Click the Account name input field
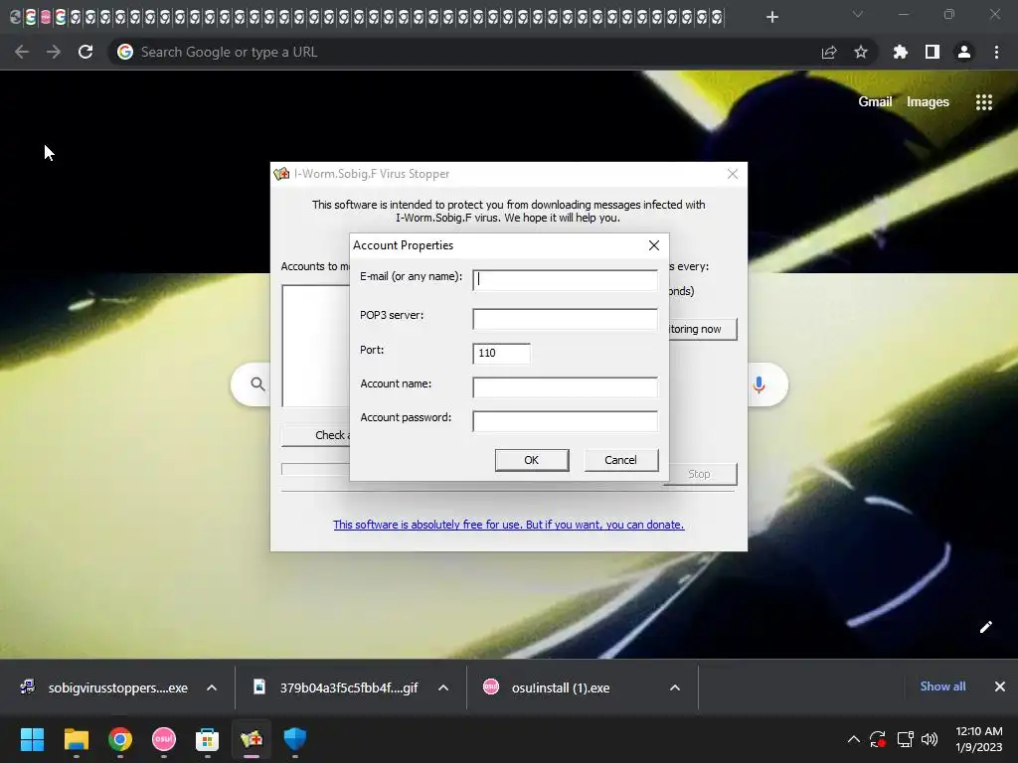The height and width of the screenshot is (763, 1018). coord(565,387)
